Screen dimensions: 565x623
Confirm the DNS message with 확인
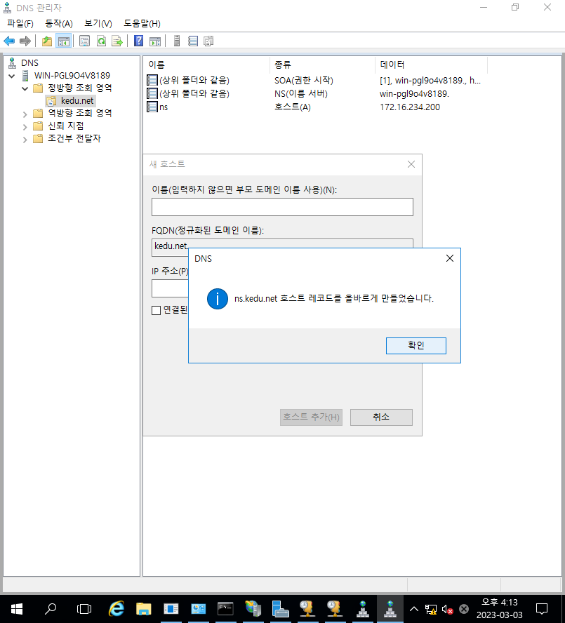click(416, 346)
